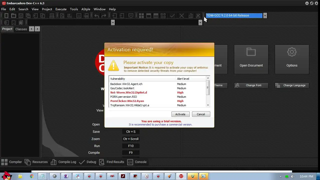This screenshot has height=180, width=320.
Task: Click the left arrow beside Classes tab
Action: [x=31, y=29]
